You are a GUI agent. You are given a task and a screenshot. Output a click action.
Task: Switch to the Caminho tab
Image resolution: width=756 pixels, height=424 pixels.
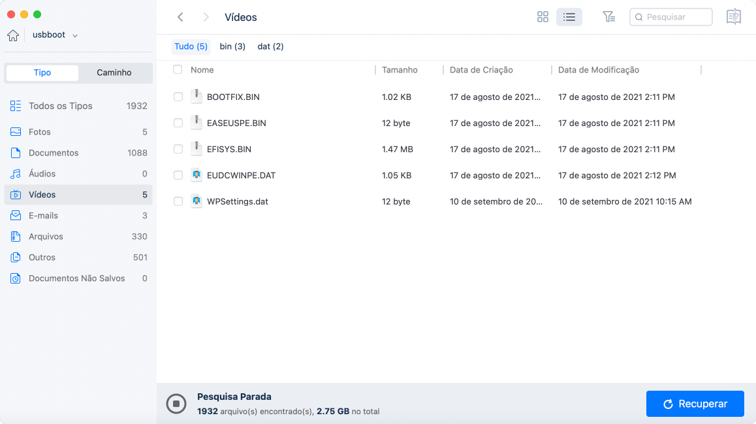pos(114,73)
